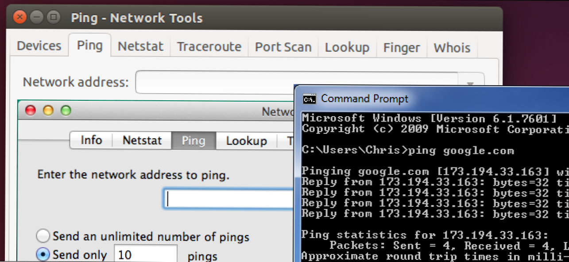The height and width of the screenshot is (262, 569).
Task: Close the Ubuntu Network Tools window
Action: coord(20,17)
